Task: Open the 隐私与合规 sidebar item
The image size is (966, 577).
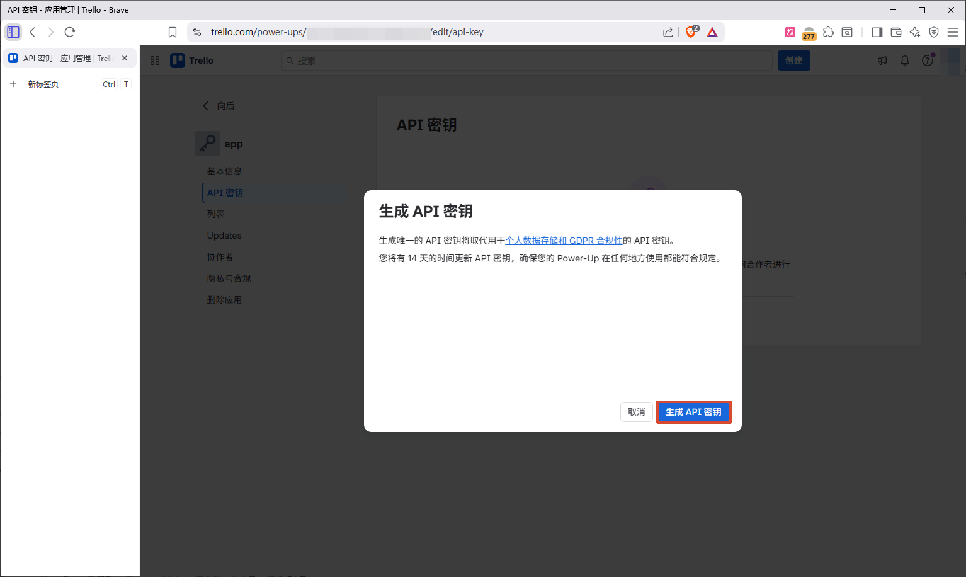Action: tap(229, 278)
